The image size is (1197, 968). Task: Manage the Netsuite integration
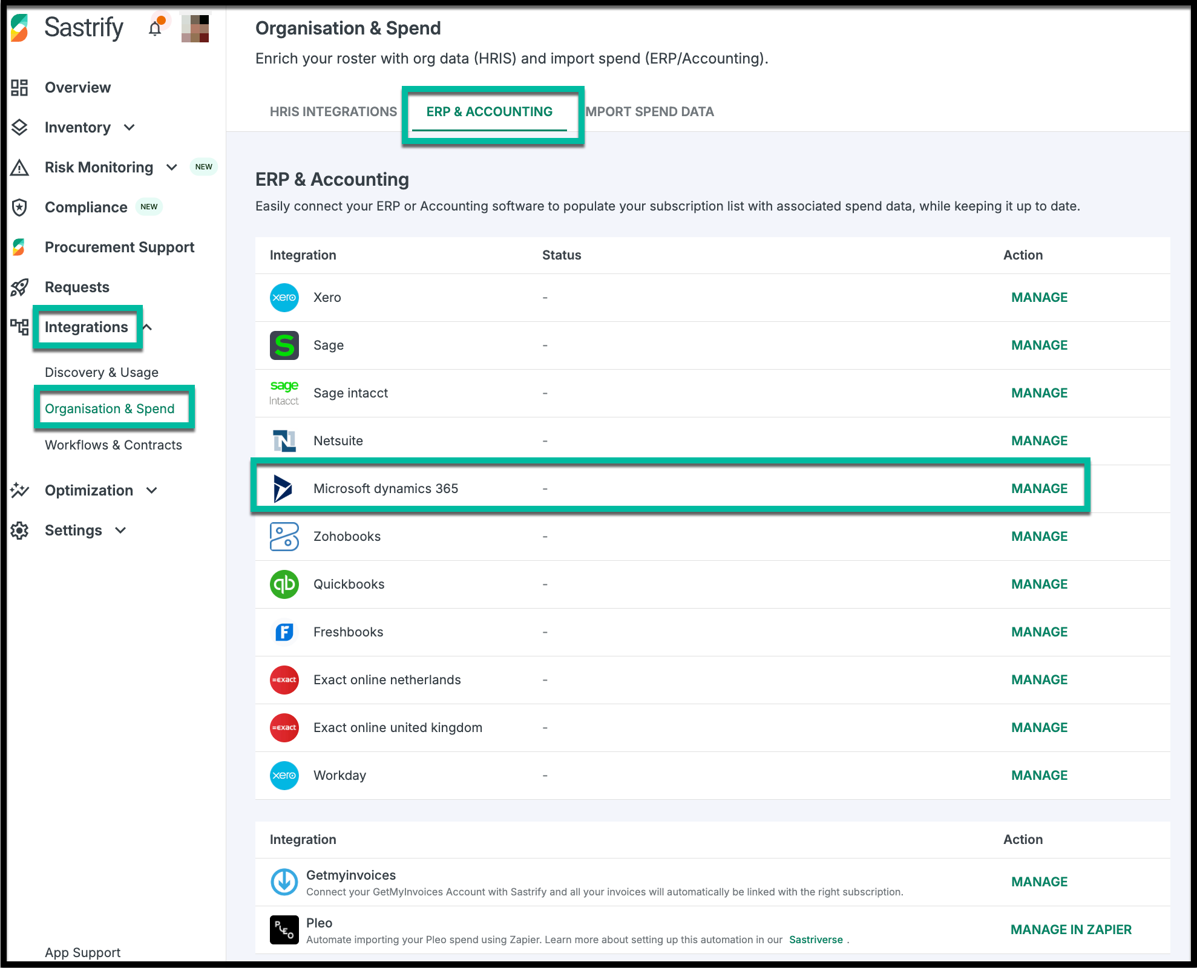[1039, 441]
